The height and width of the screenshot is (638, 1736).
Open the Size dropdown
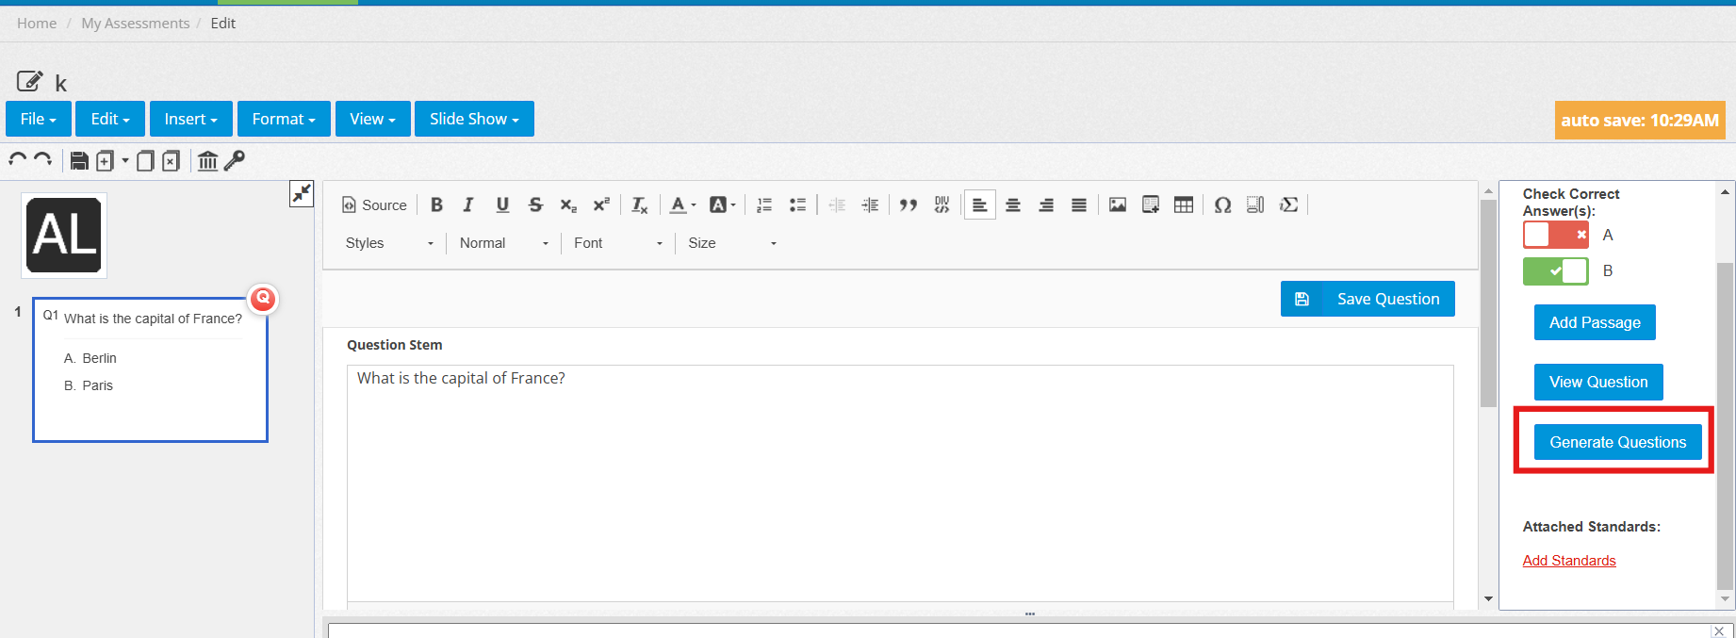(x=732, y=243)
